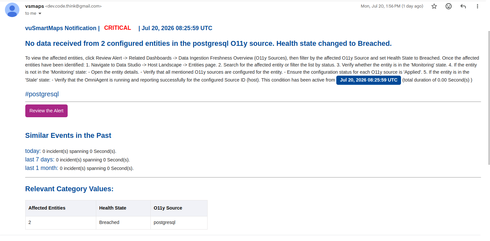The image size is (490, 241).
Task: Open the last 1 month incidents link
Action: point(42,168)
